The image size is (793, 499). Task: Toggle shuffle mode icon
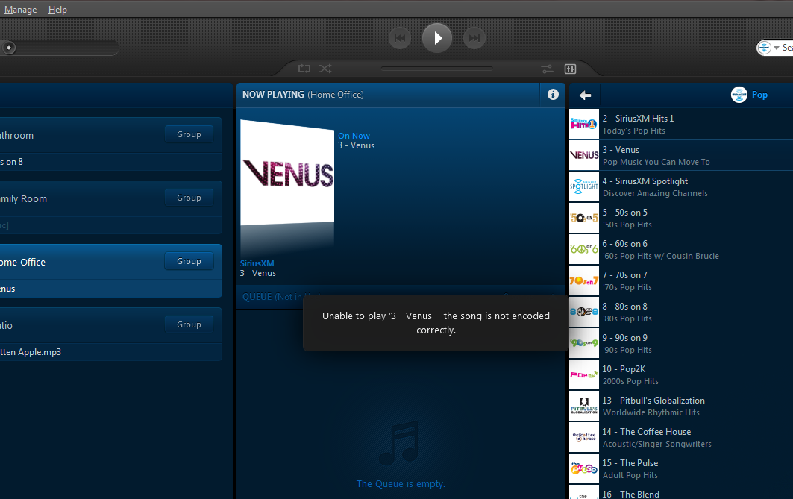click(325, 69)
